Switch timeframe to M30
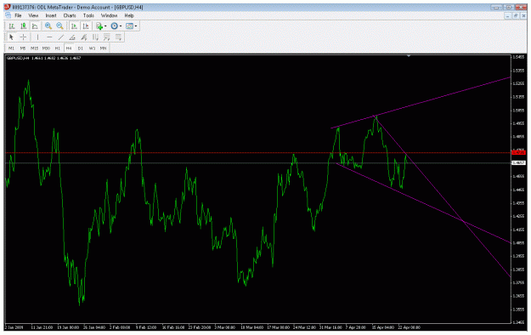531x335 pixels. 46,48
